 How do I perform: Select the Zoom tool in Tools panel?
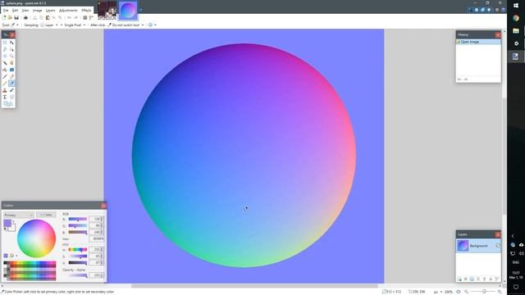coord(11,56)
